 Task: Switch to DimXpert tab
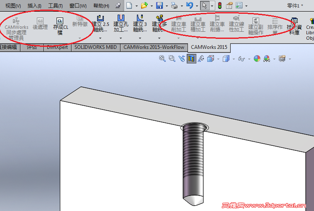(x=57, y=47)
